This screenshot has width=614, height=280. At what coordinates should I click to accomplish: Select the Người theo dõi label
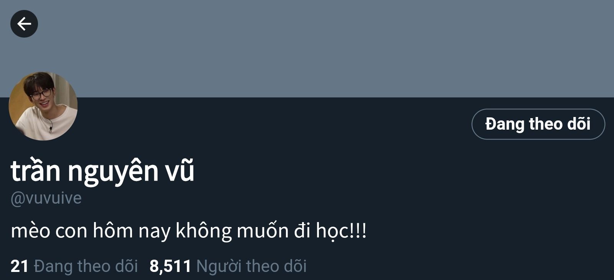251,266
